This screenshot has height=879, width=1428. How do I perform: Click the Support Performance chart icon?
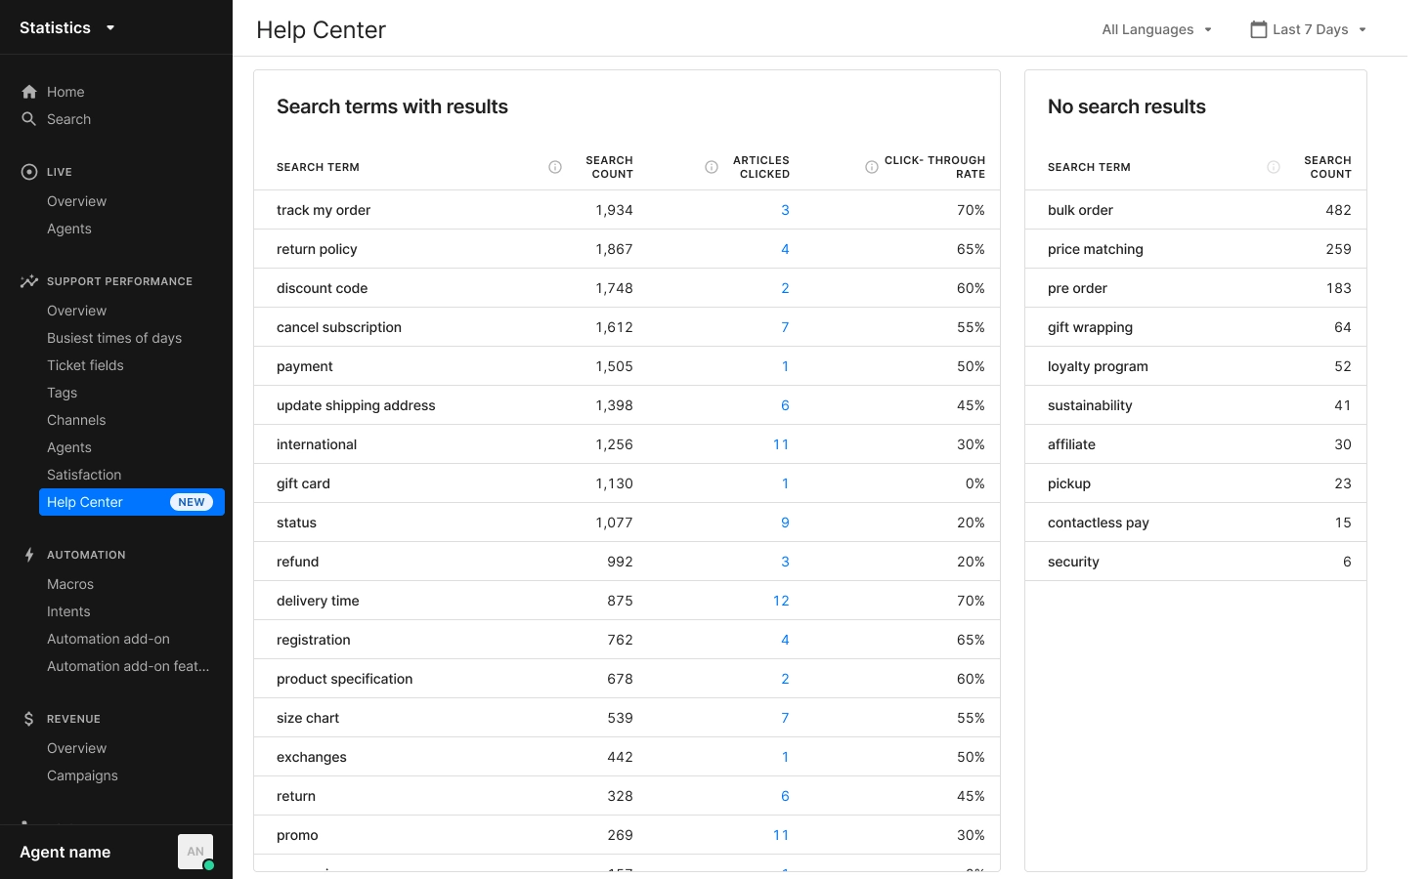point(29,281)
